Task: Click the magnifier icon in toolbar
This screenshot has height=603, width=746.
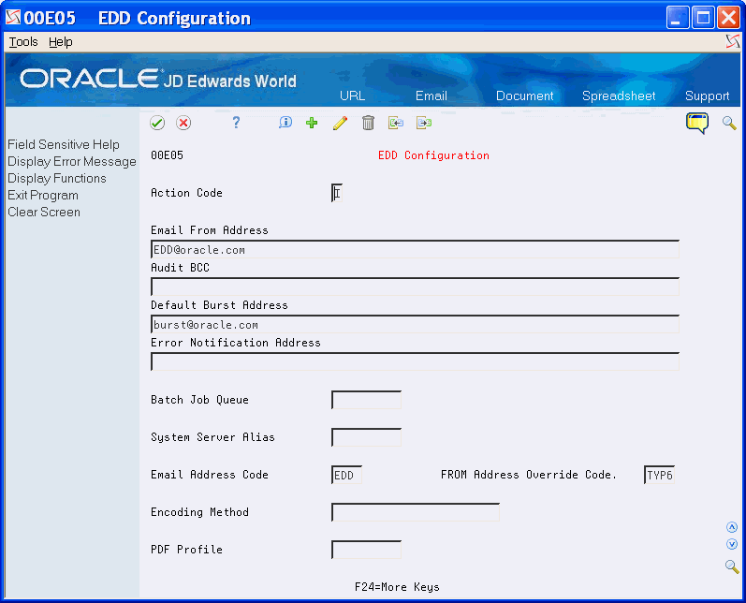Action: pos(729,123)
